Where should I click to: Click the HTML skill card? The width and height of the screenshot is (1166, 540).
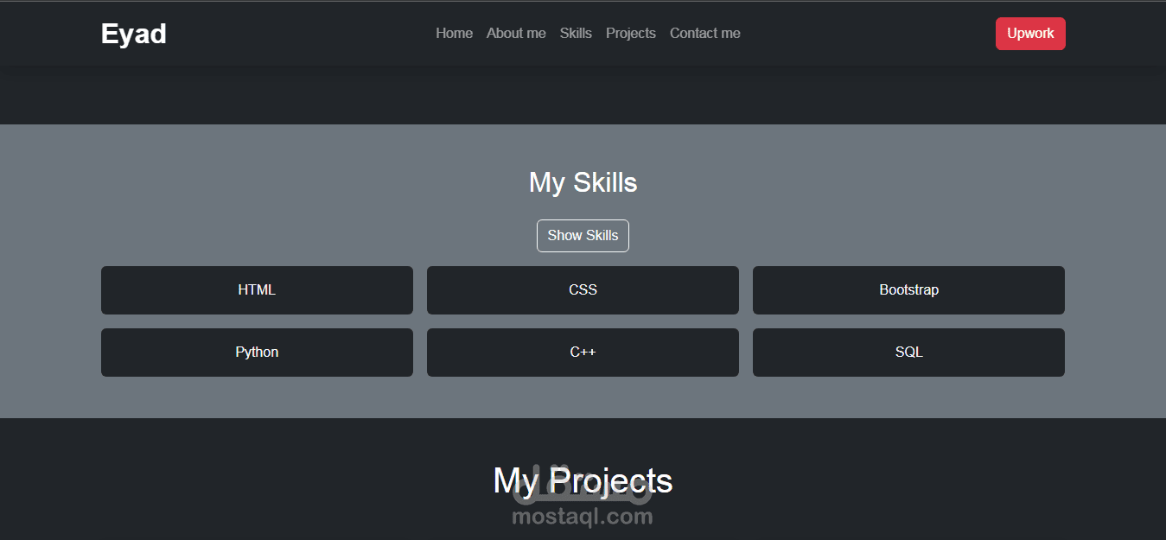[x=257, y=290]
